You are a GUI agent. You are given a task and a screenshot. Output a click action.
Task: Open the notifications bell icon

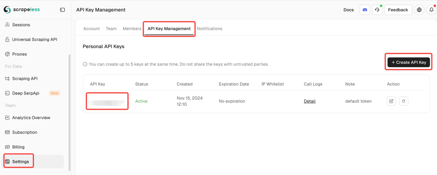pyautogui.click(x=431, y=10)
